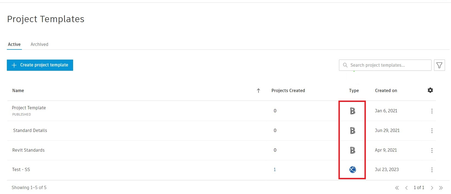Jump to the last page arrow
451x194 pixels.
pos(441,188)
